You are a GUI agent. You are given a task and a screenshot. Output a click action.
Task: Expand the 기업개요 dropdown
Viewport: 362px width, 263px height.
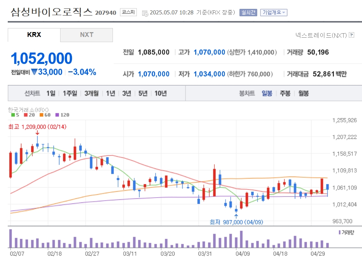(x=273, y=13)
